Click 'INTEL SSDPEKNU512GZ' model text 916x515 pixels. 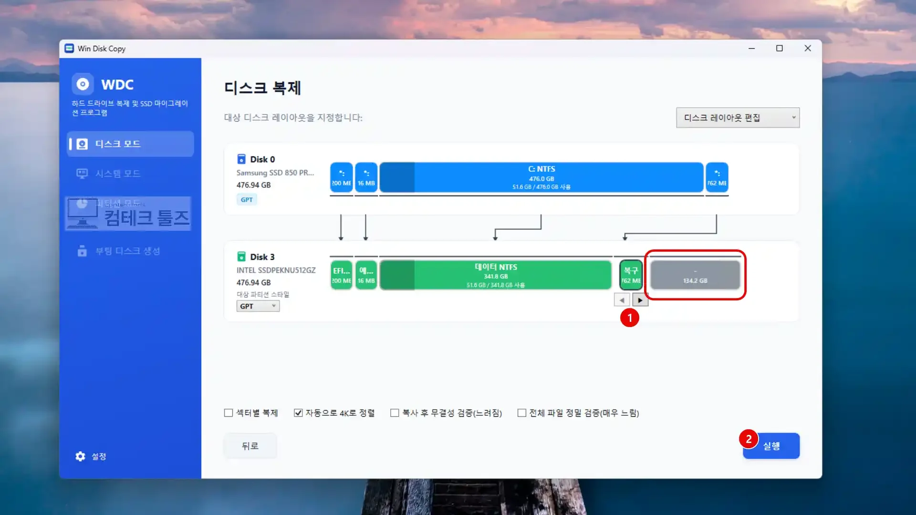coord(276,270)
